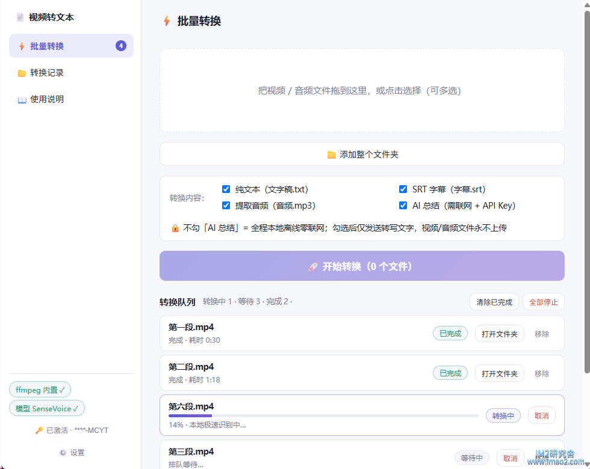Viewport: 590px width, 469px height.
Task: Click the file name 第一段.mp4
Action: (x=191, y=327)
